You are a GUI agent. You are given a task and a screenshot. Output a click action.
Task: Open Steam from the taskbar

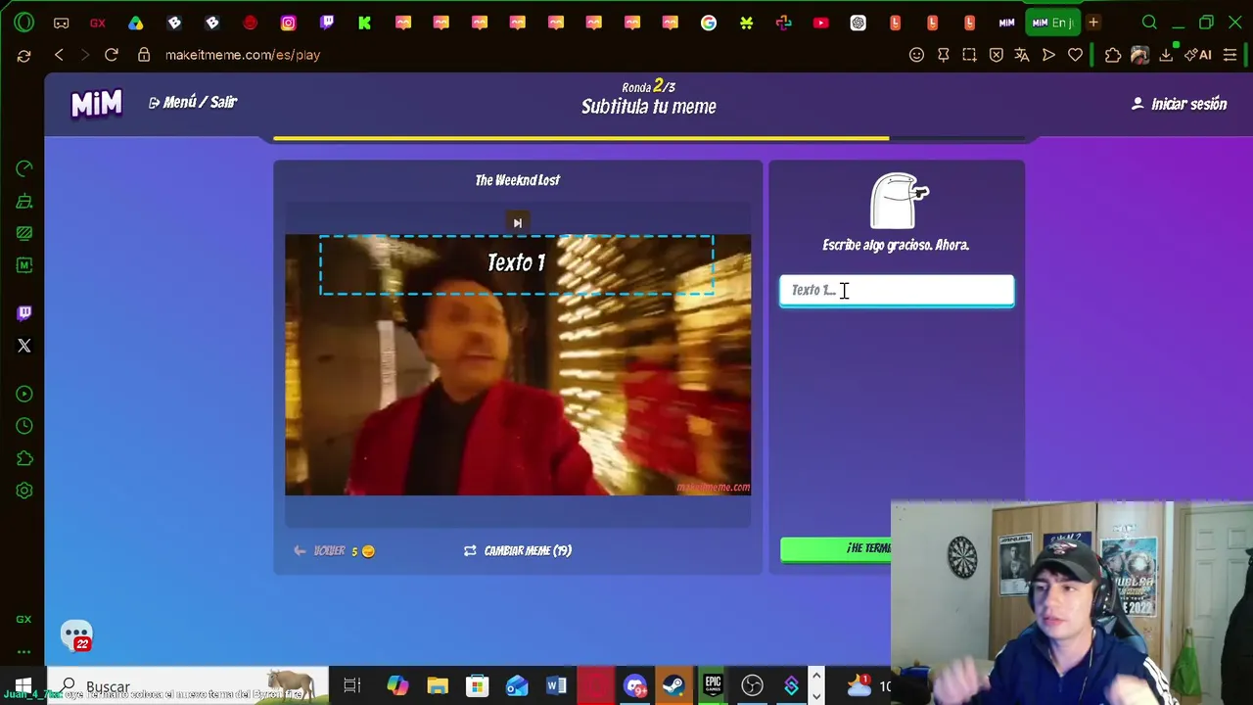[673, 686]
